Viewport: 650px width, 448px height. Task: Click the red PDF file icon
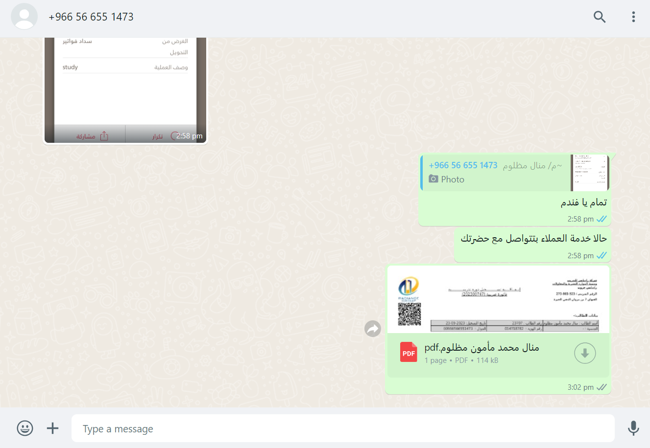[409, 353]
